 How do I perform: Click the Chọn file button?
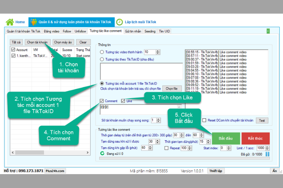pyautogui.click(x=172, y=88)
